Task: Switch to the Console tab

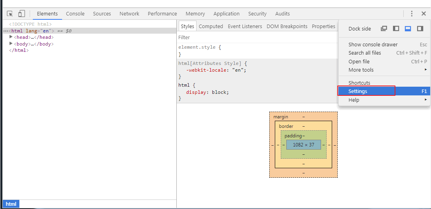Action: [75, 13]
